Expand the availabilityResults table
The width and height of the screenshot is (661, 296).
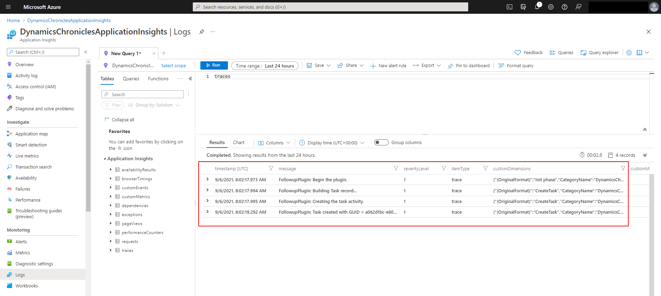click(111, 170)
